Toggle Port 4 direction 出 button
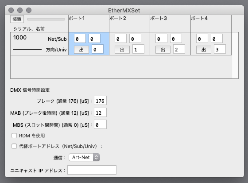 204,50
